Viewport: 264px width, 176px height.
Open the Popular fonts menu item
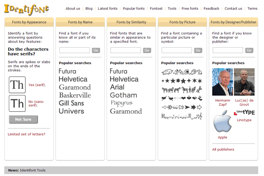click(x=134, y=8)
